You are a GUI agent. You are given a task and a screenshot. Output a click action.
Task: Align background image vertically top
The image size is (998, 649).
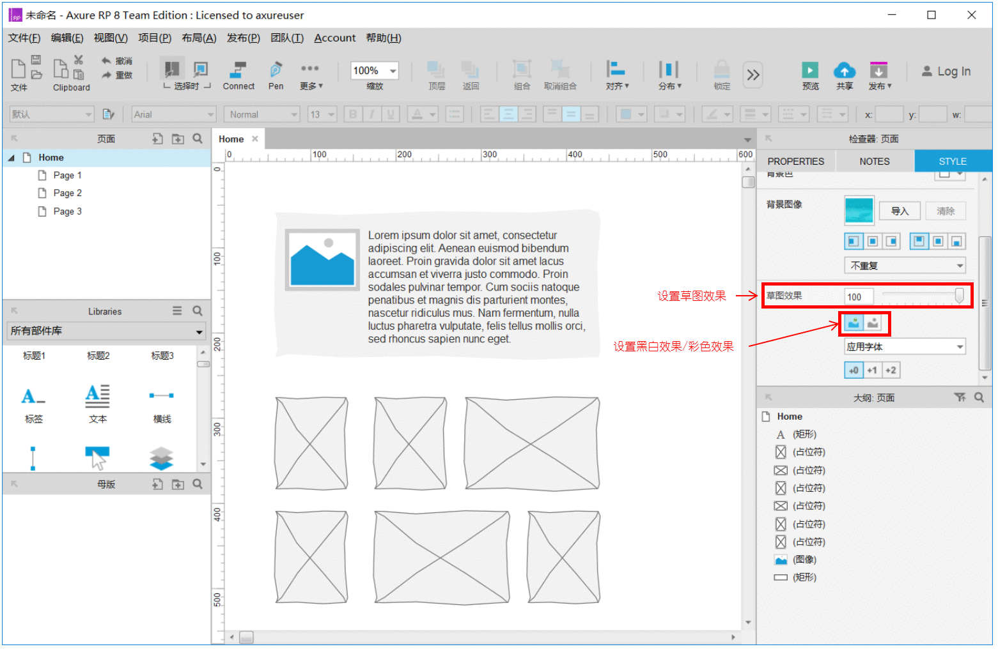[919, 241]
